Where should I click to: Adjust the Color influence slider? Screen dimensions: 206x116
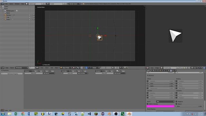[x=162, y=83]
